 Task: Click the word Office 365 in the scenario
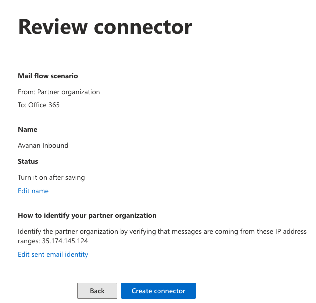click(44, 105)
